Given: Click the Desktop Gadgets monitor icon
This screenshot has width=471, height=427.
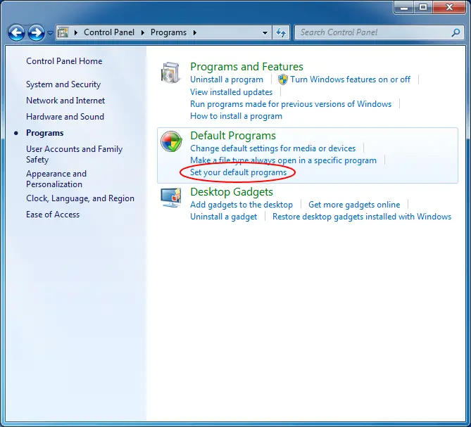Looking at the screenshot, I should click(x=171, y=198).
